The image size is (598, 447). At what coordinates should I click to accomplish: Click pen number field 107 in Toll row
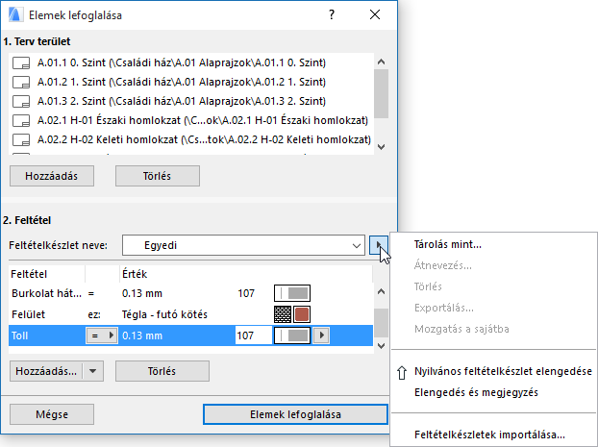[x=254, y=335]
